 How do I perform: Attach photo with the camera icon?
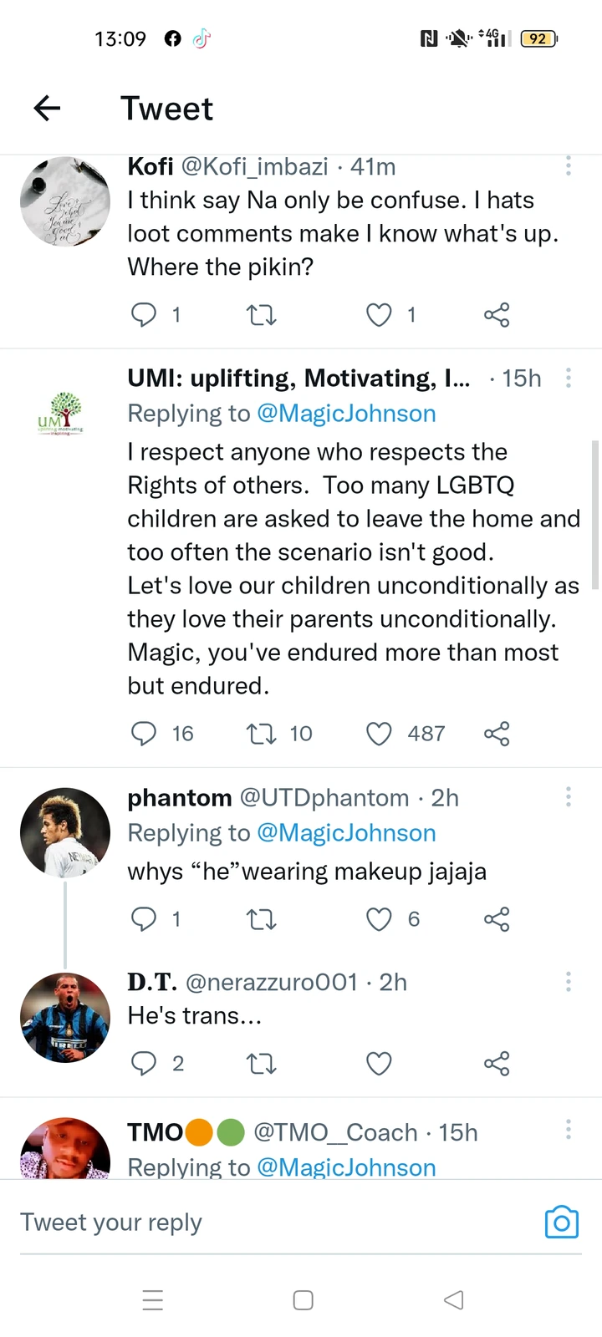561,1223
